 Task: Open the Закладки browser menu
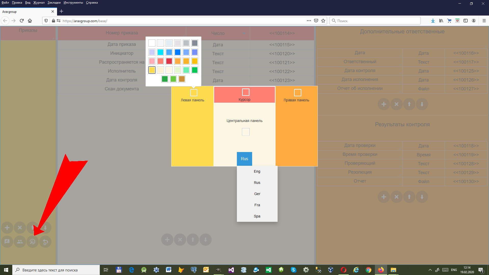tap(54, 3)
